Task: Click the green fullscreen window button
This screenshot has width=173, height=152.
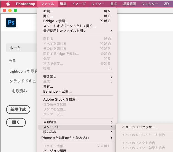Action: 15,10
